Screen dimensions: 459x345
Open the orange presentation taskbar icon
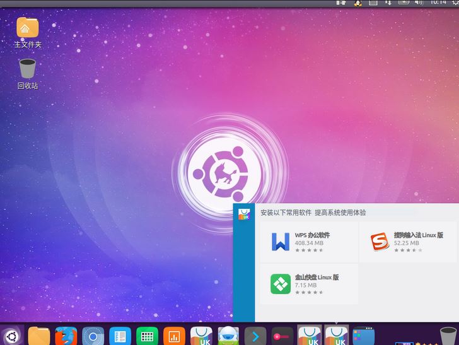(173, 336)
